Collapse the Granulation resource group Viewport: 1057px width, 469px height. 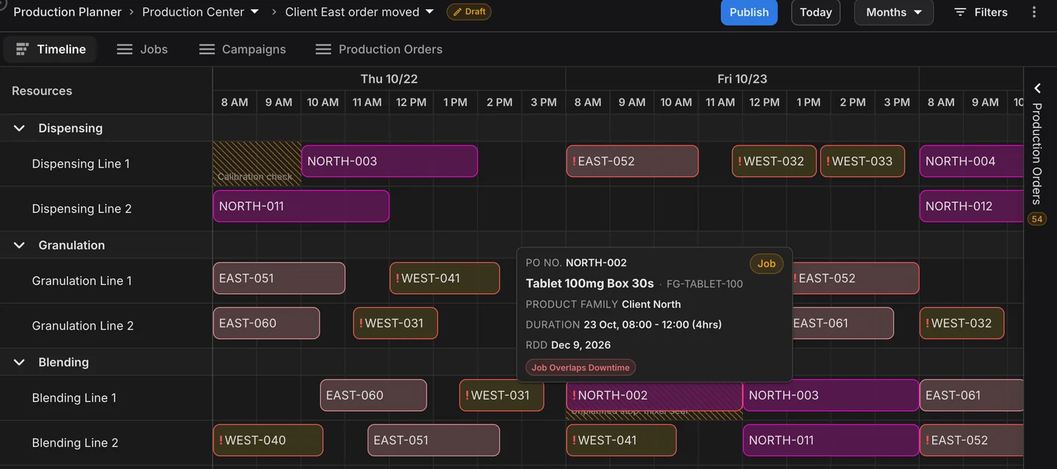tap(19, 245)
